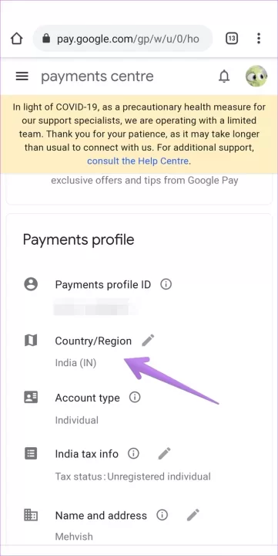278x556 pixels.
Task: Edit Country/Region with the pencil icon
Action: (x=148, y=341)
